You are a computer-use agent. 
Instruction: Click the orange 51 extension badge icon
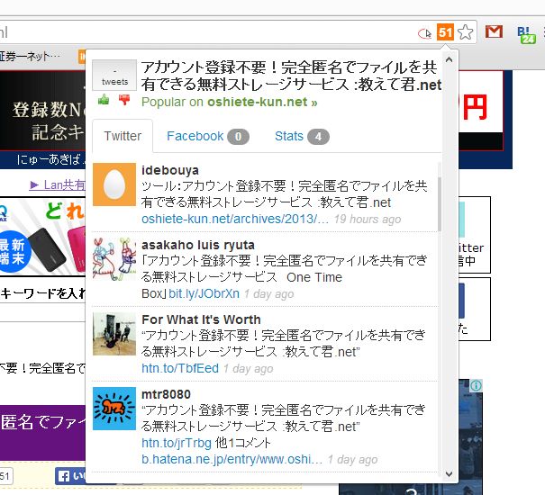pyautogui.click(x=445, y=32)
